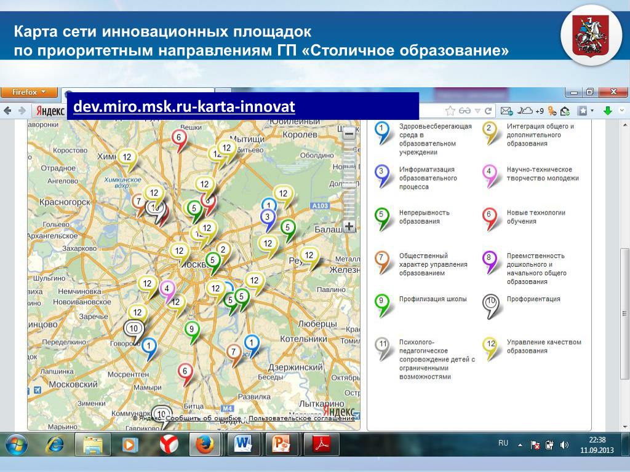Click legend icon 5 for Непрерывность образования
This screenshot has width=630, height=472.
pos(382,218)
